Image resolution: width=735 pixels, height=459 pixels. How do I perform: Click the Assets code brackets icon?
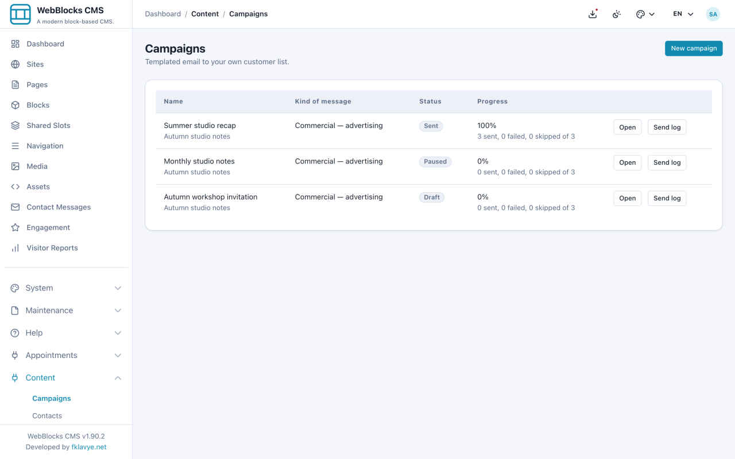pos(16,186)
